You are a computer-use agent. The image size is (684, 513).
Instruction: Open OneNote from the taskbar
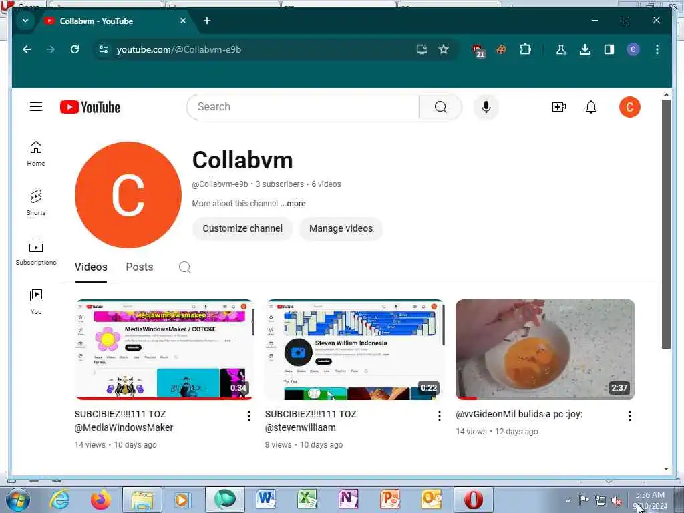pos(349,500)
